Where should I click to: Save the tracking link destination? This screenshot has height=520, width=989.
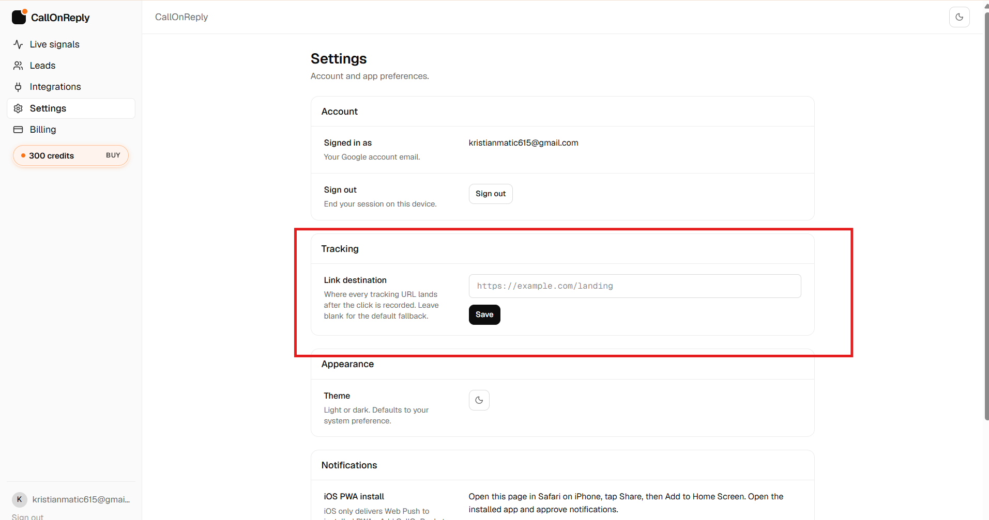click(x=484, y=314)
